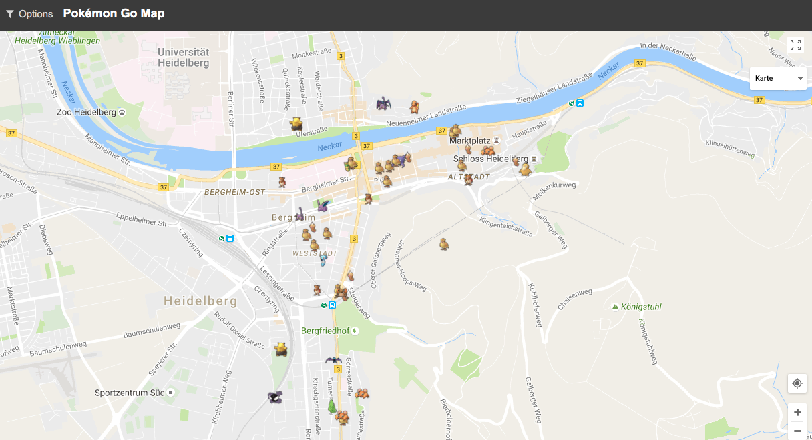Screen dimensions: 812x440
Task: Select the Königstuhl mountain peak icon
Action: point(615,307)
